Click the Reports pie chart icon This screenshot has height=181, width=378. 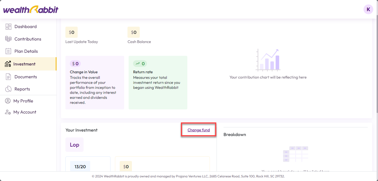click(8, 89)
